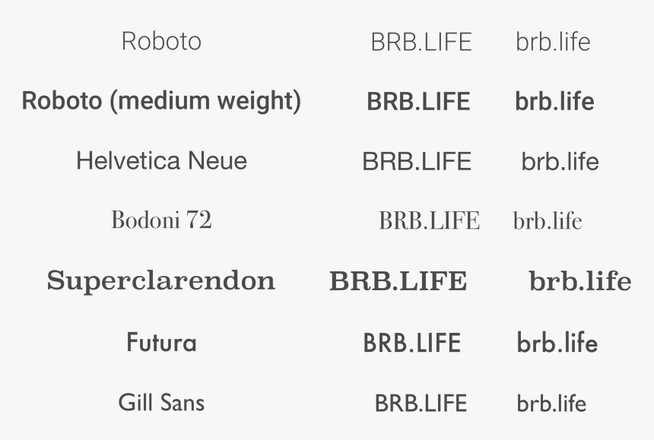The height and width of the screenshot is (440, 654).
Task: Click the Superclarendon font name
Action: point(161,281)
